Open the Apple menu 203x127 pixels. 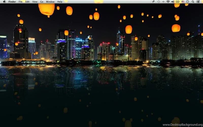click(x=4, y=2)
